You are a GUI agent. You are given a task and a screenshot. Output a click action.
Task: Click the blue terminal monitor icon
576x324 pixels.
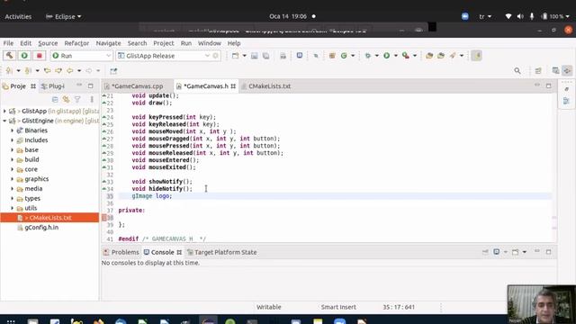click(300, 56)
